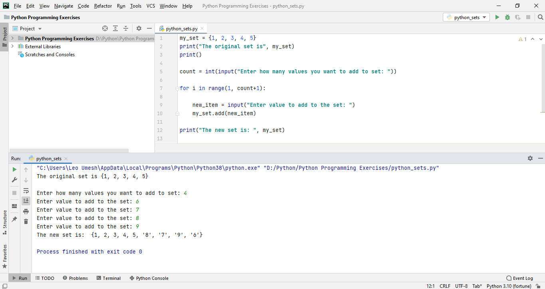Toggle tool window bars icon in the status bar corner
The width and height of the screenshot is (545, 289).
pyautogui.click(x=4, y=286)
